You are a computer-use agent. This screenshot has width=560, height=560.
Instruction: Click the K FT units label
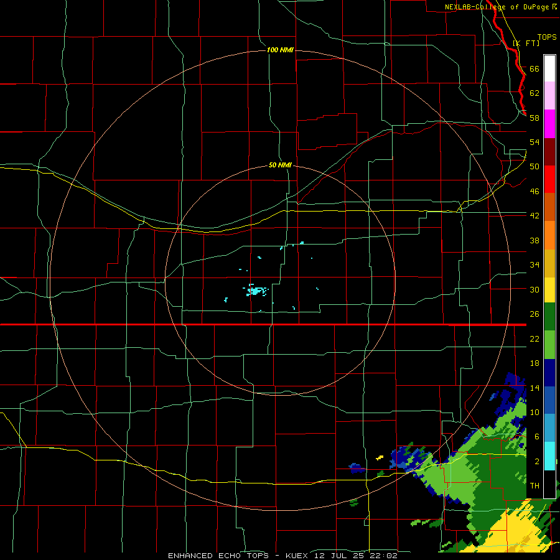tap(526, 43)
